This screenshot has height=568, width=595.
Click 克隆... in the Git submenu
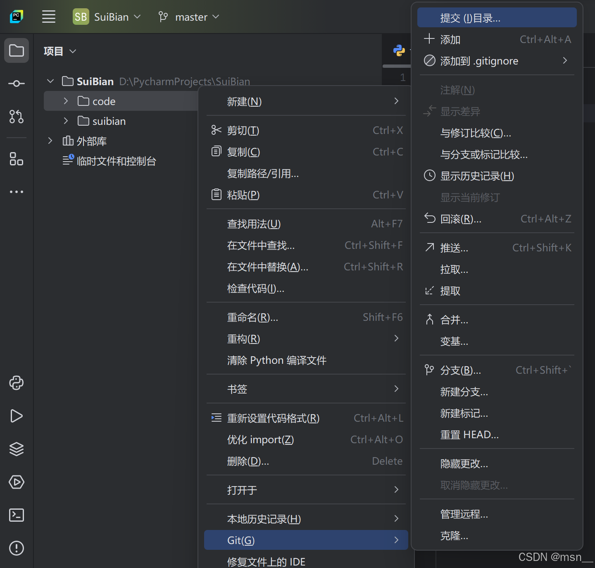(x=454, y=536)
